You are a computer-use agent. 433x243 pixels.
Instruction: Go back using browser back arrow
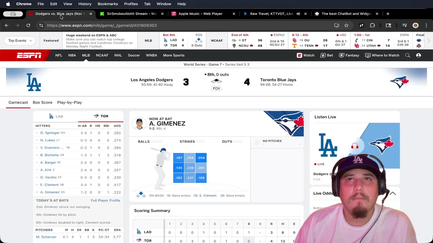(7, 25)
